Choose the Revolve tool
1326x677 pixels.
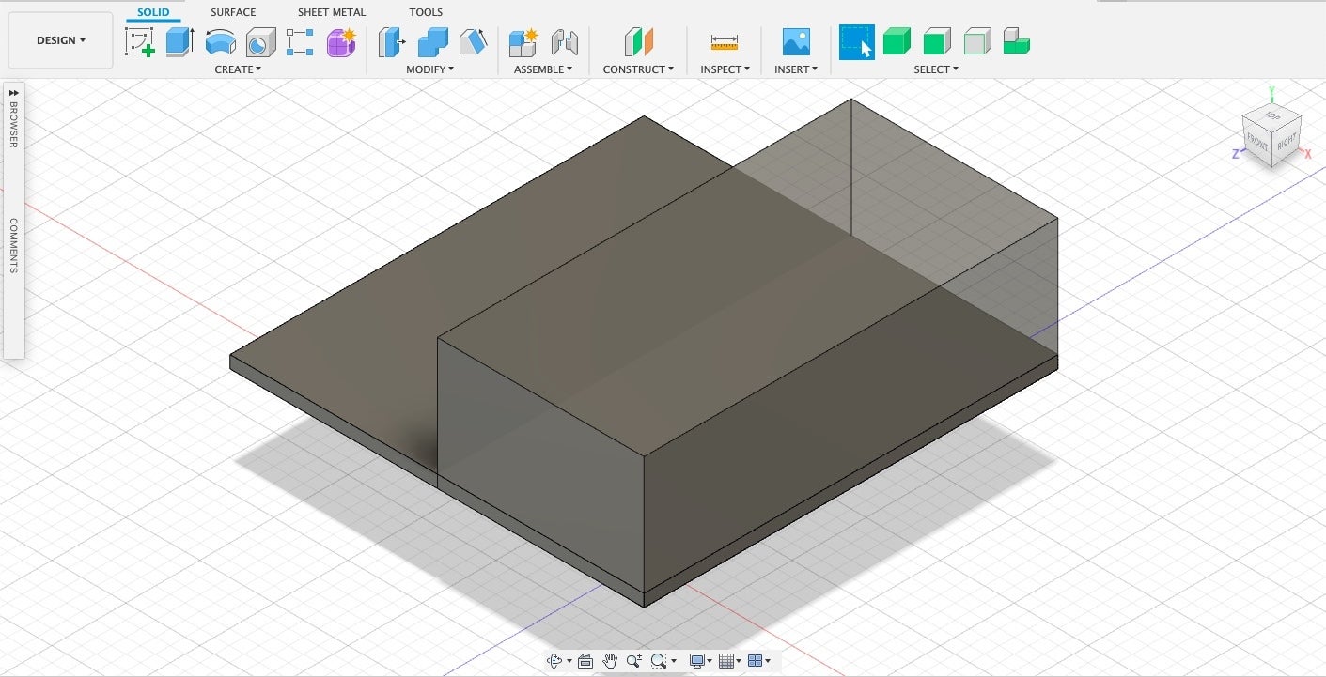(x=220, y=42)
